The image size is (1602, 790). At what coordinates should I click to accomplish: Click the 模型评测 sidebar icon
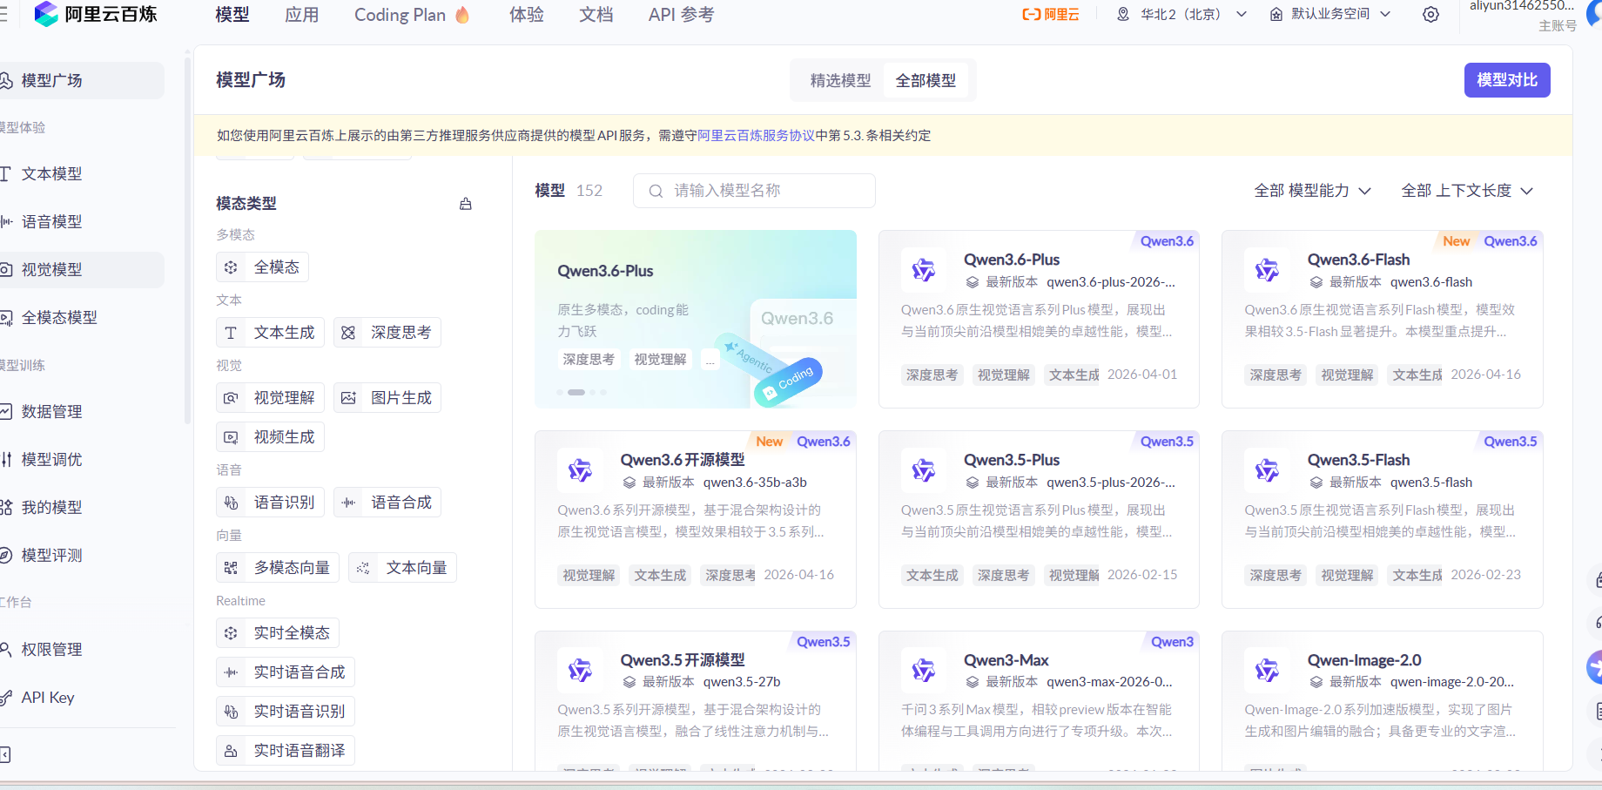coord(5,555)
